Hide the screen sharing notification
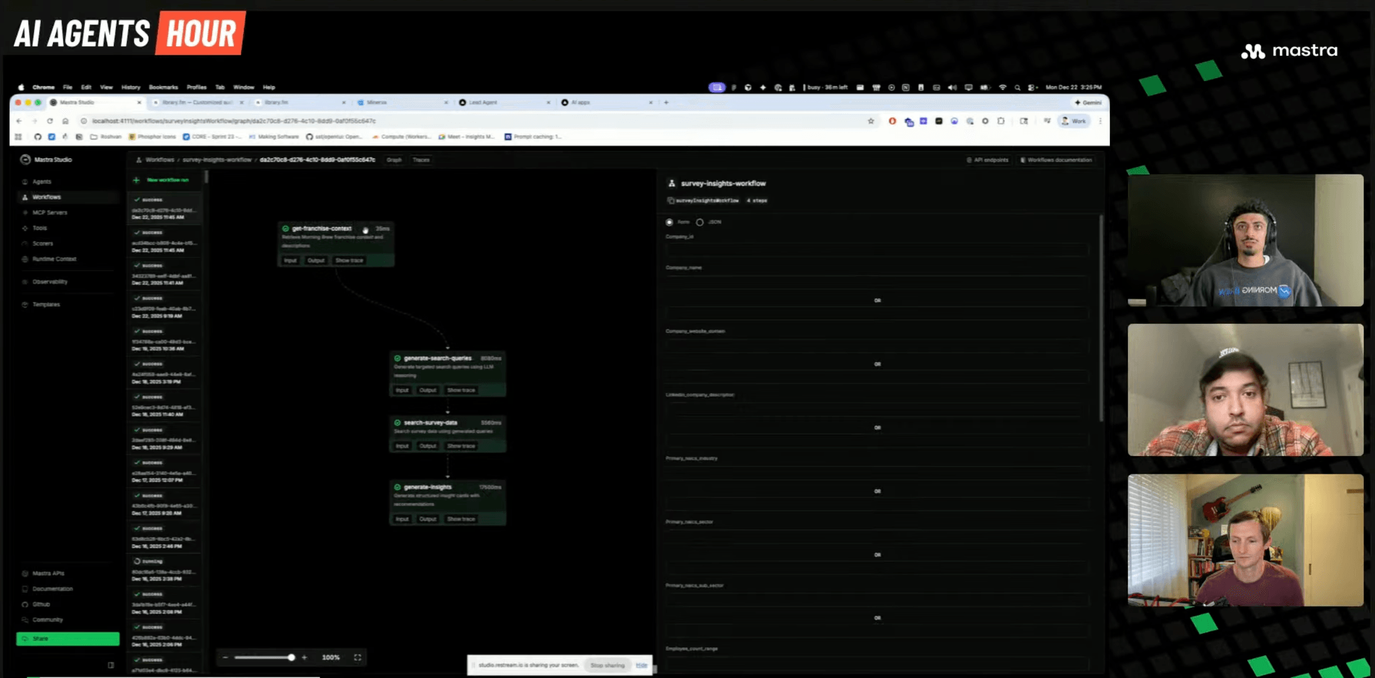 click(642, 665)
